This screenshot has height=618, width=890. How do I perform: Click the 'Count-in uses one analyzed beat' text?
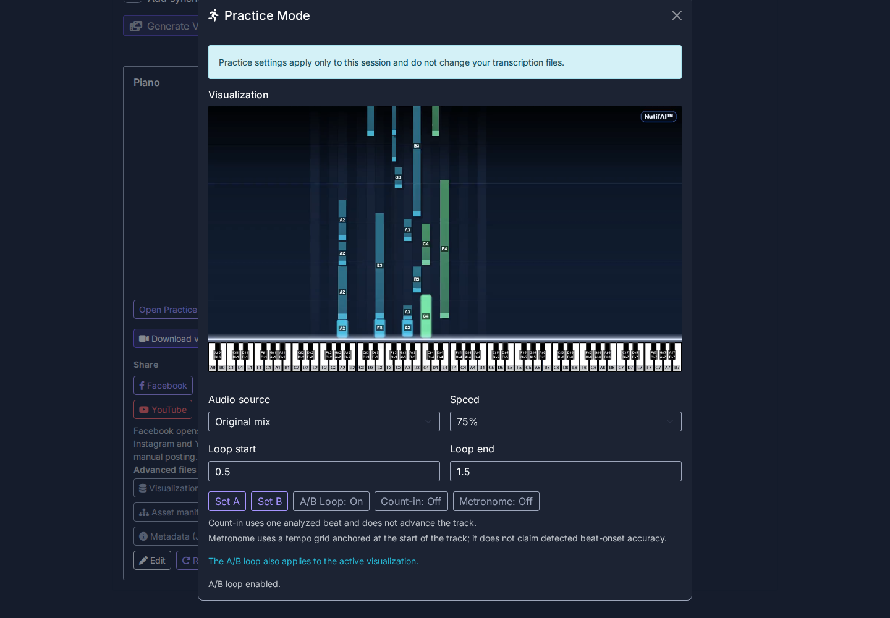pos(342,523)
